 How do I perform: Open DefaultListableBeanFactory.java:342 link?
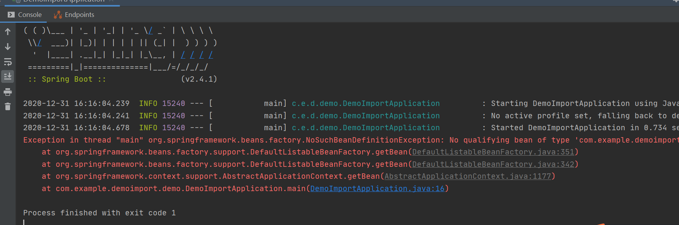click(x=493, y=165)
